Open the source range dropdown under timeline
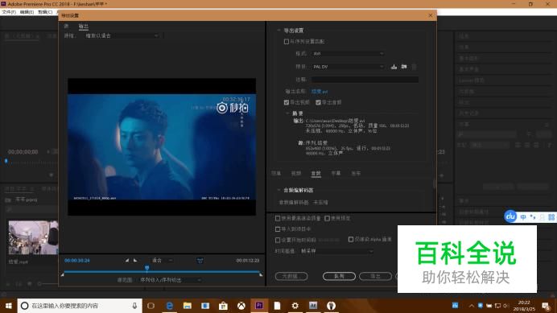Screen dimensions: 557x313 [170, 280]
